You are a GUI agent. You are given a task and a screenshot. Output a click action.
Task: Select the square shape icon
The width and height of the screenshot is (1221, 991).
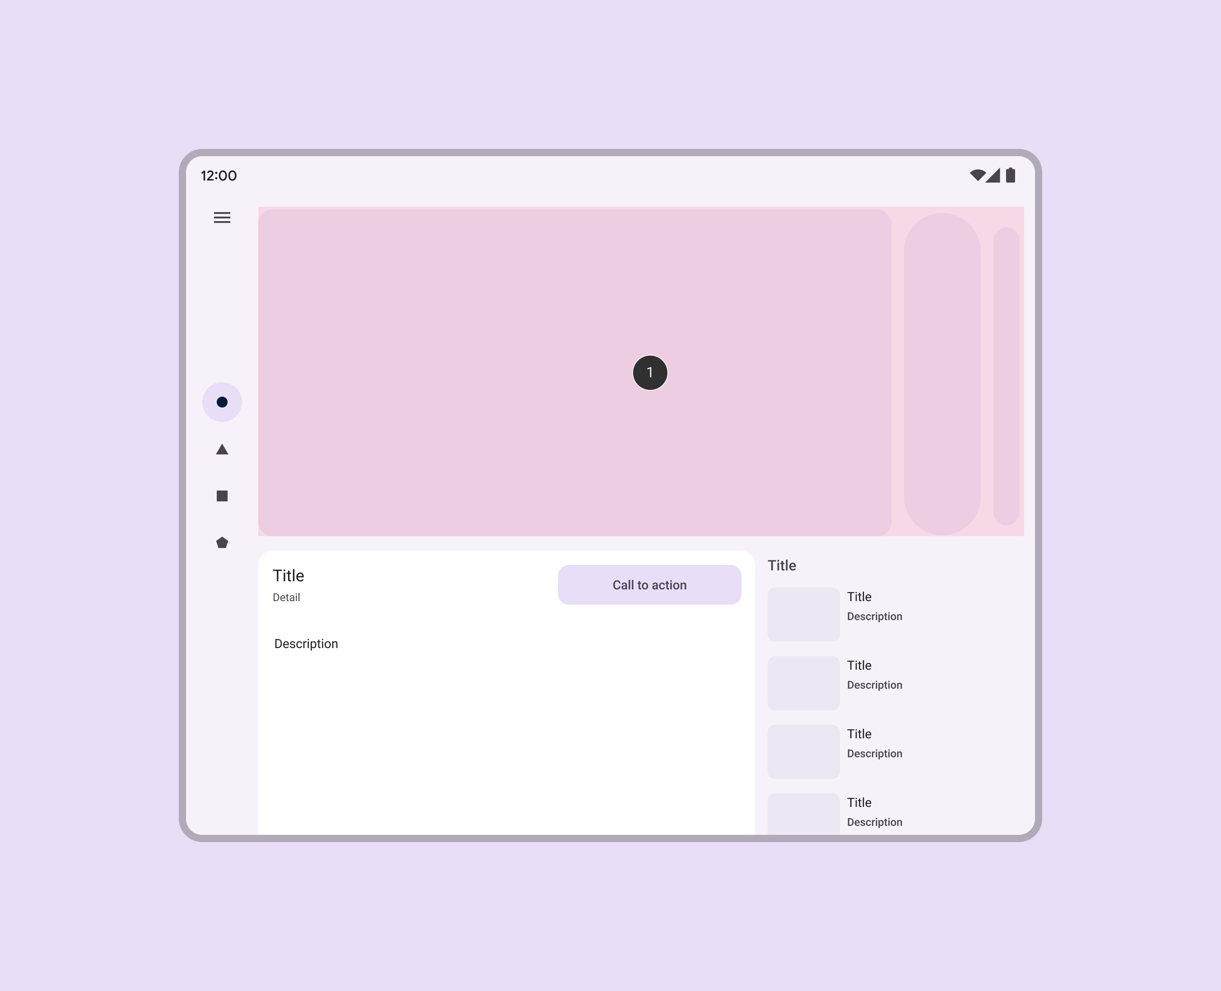tap(222, 495)
